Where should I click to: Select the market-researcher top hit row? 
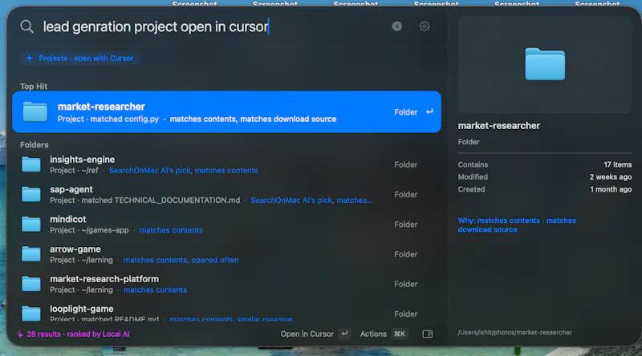point(226,111)
